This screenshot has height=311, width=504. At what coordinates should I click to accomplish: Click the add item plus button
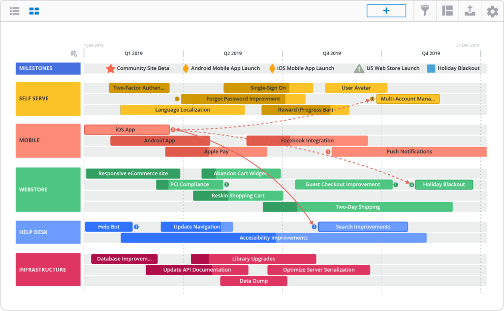[x=386, y=11]
